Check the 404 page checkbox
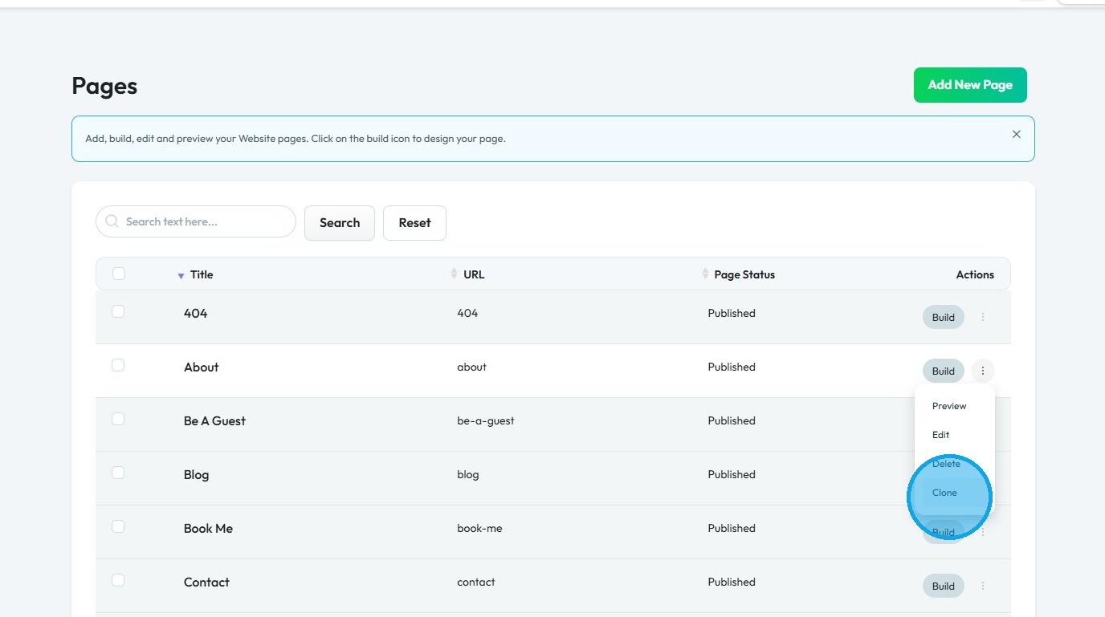Screen dimensions: 1105x617 pos(118,311)
